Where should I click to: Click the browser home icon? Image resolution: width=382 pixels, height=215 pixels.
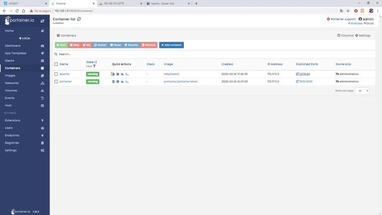point(23,11)
